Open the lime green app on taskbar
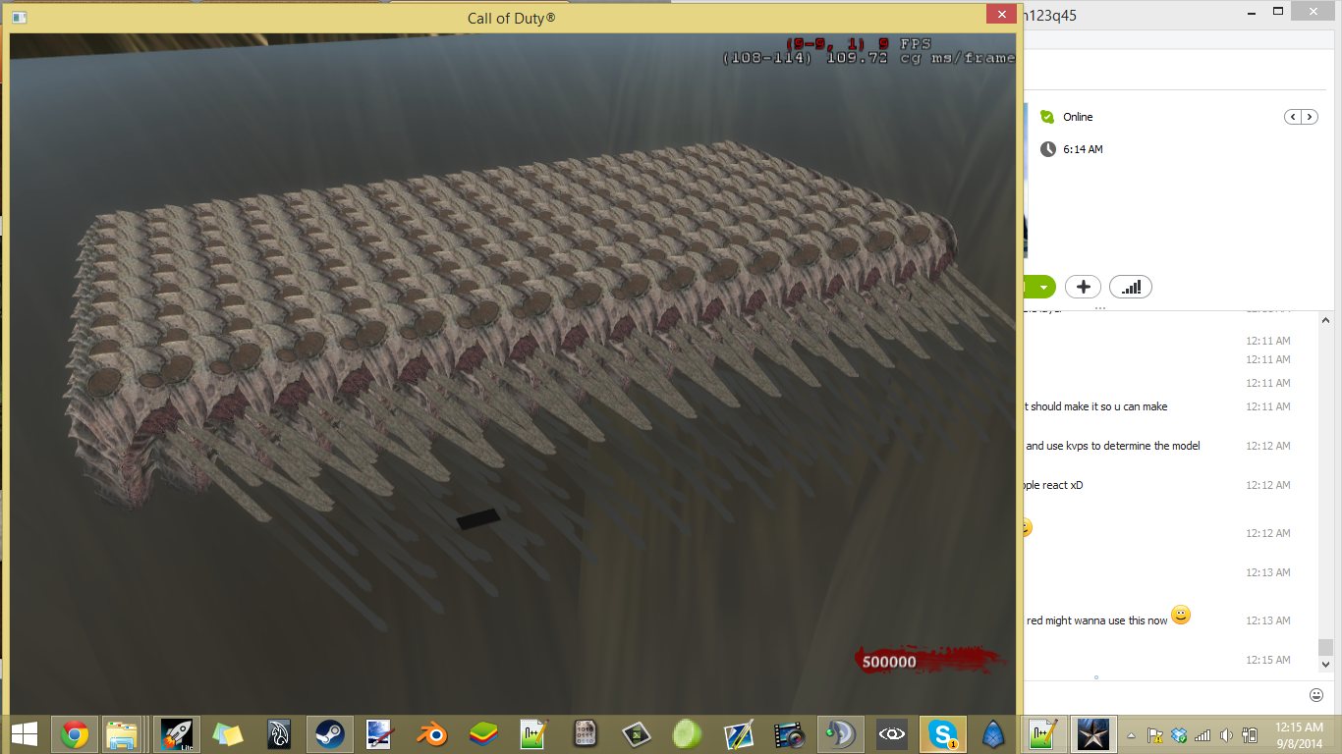The height and width of the screenshot is (754, 1342). click(x=687, y=733)
